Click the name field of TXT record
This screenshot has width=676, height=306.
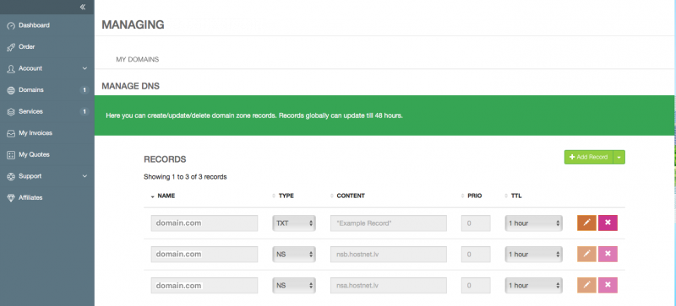(204, 223)
